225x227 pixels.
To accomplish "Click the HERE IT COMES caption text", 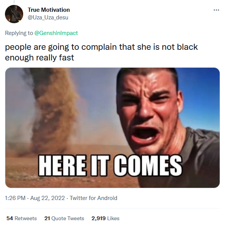I will click(110, 165).
